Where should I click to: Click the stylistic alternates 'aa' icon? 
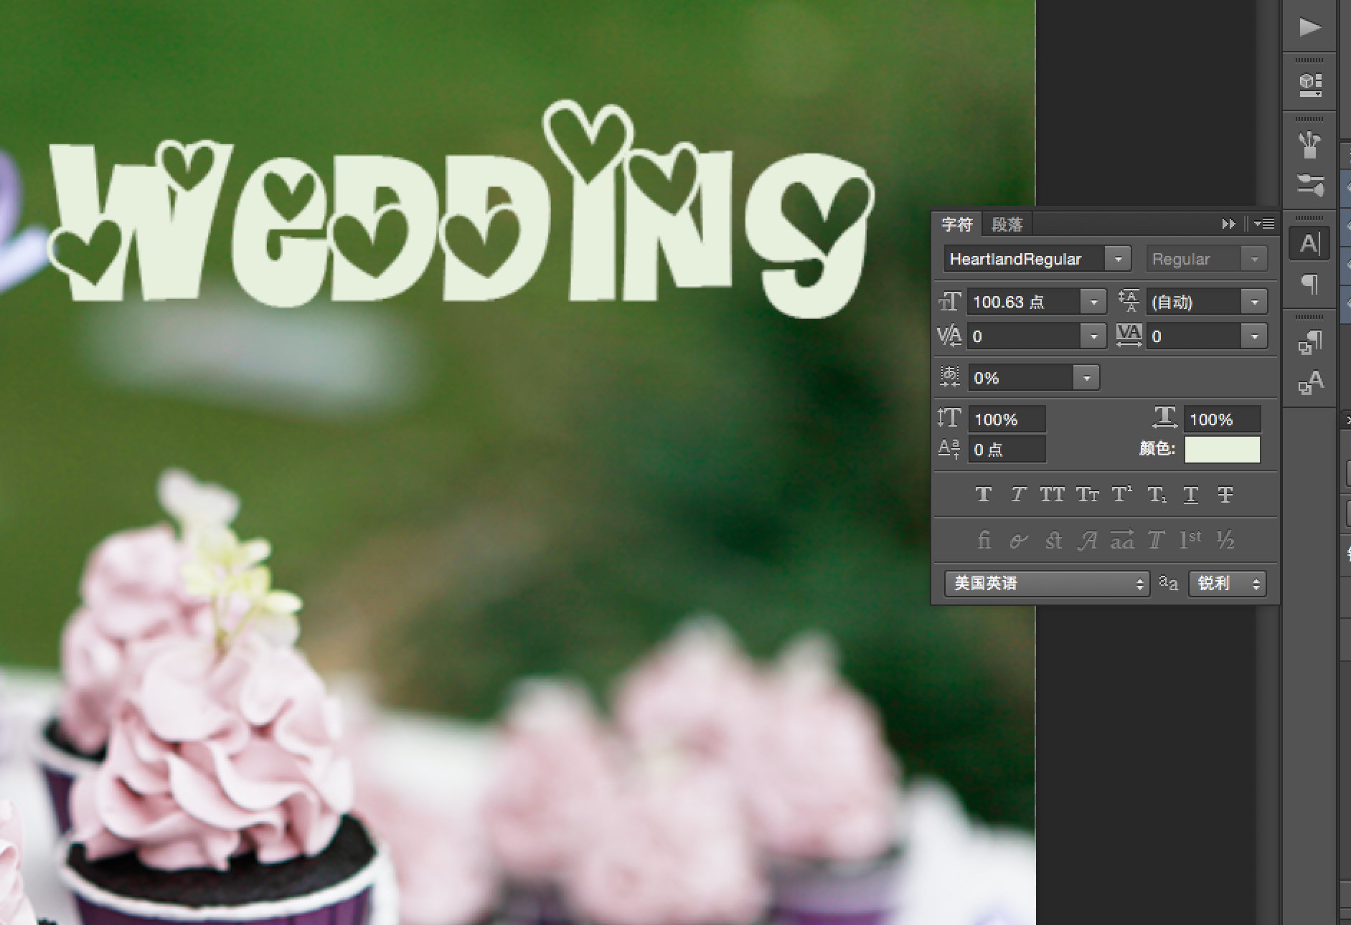[x=1122, y=540]
